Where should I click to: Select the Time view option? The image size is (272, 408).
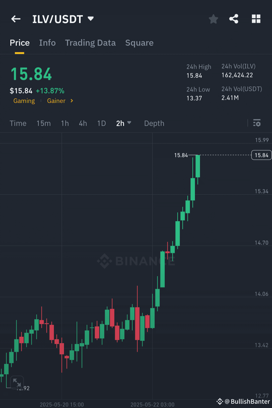point(18,123)
